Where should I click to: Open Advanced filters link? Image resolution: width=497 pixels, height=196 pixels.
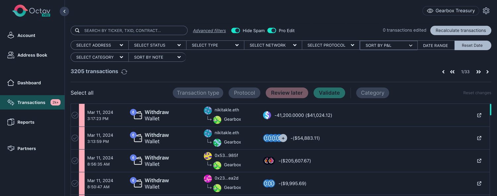coord(209,30)
